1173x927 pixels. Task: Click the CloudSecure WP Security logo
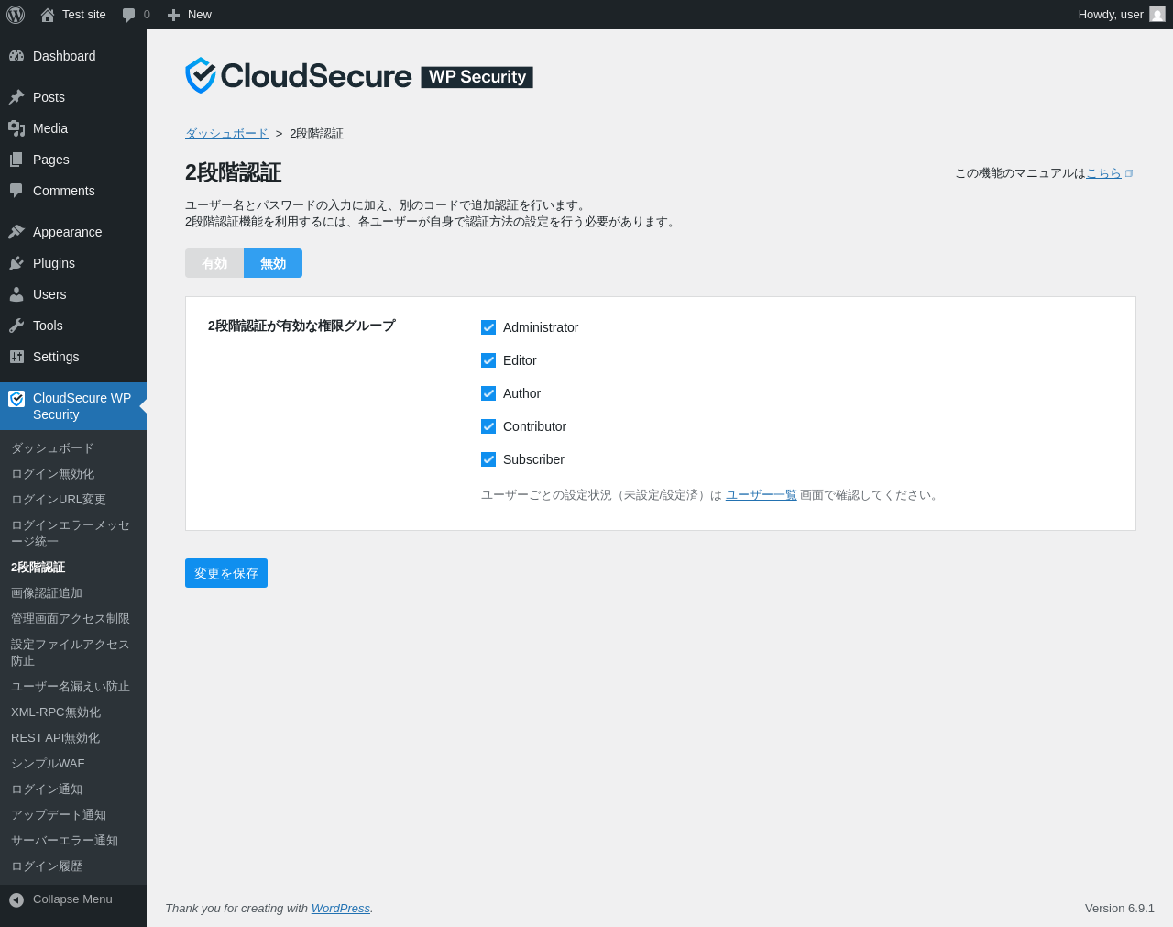pyautogui.click(x=358, y=76)
